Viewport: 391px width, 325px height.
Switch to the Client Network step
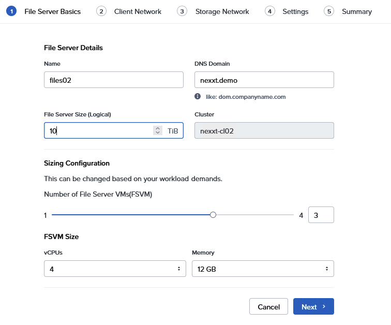coord(138,11)
